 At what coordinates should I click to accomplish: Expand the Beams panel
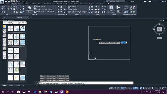[x=34, y=14]
